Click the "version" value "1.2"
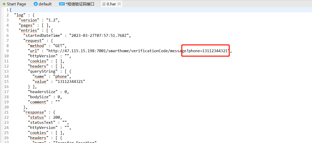312x143 pixels. pyautogui.click(x=53, y=20)
